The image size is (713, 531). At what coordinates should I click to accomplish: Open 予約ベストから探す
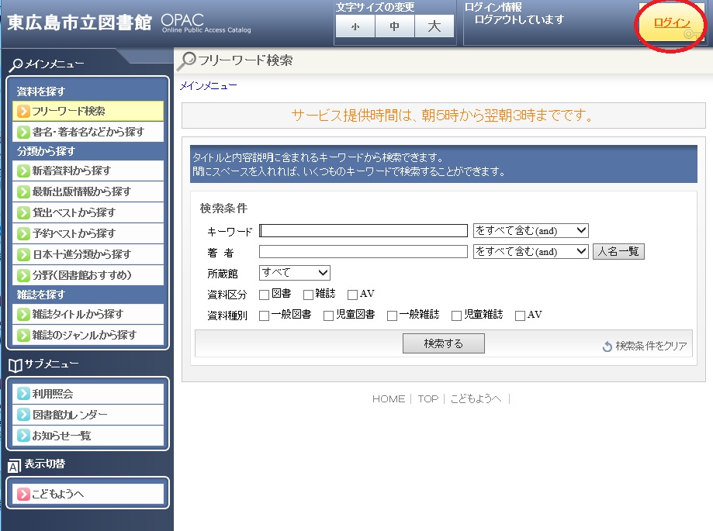[88, 233]
